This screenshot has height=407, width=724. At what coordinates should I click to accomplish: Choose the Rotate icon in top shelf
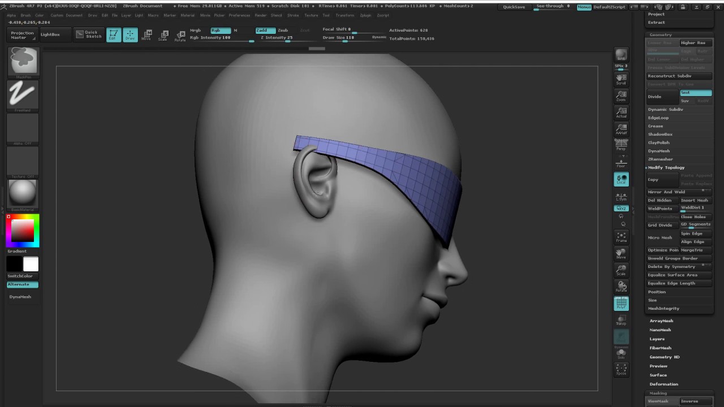coord(180,36)
